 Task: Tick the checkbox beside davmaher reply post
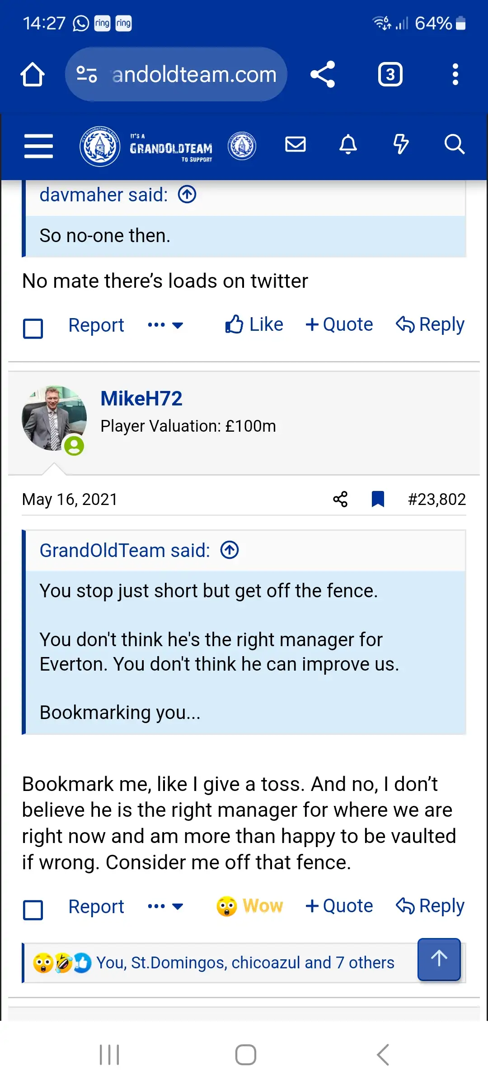[33, 329]
